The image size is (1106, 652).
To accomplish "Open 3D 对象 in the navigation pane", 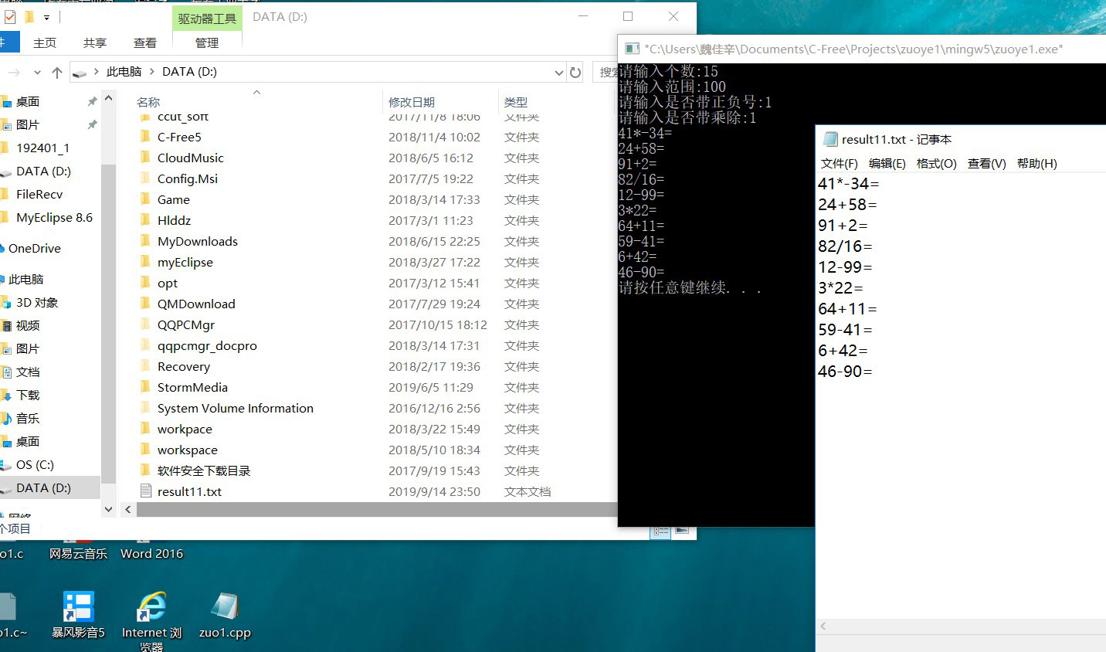I will (x=37, y=302).
